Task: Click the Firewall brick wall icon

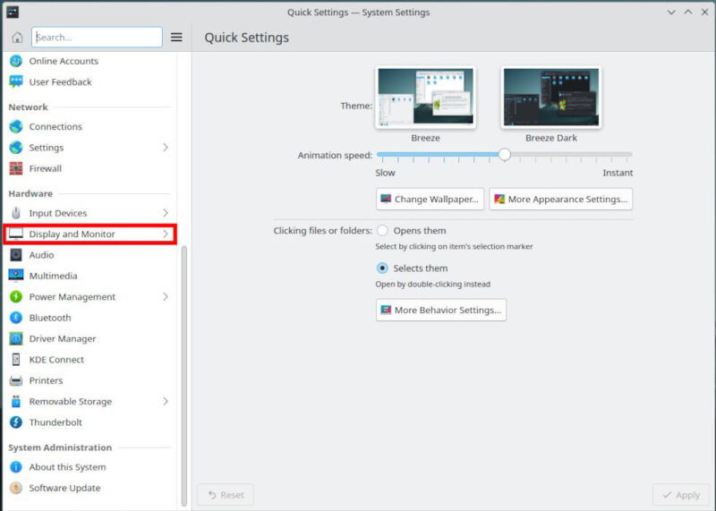Action: point(16,168)
